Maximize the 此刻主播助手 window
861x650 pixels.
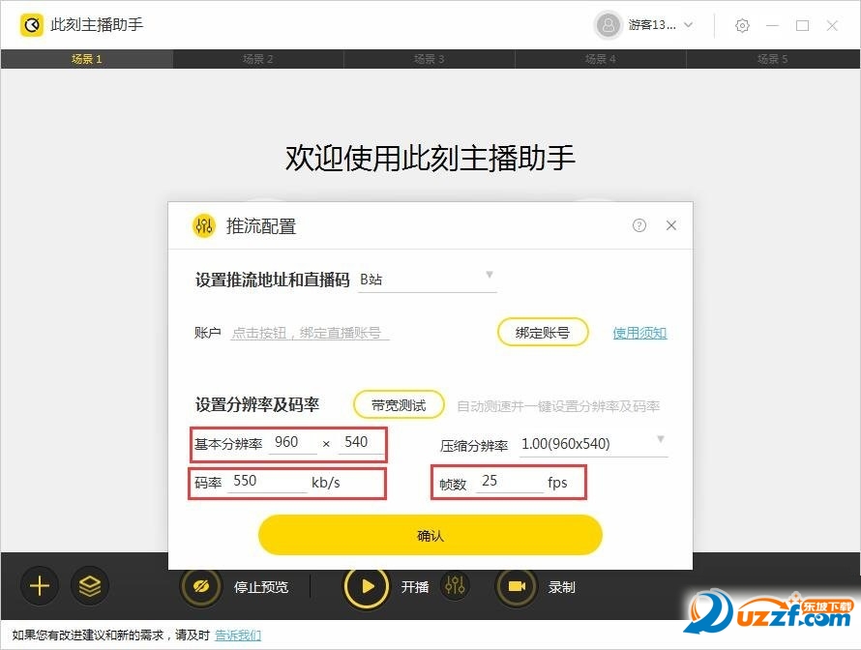coord(802,25)
